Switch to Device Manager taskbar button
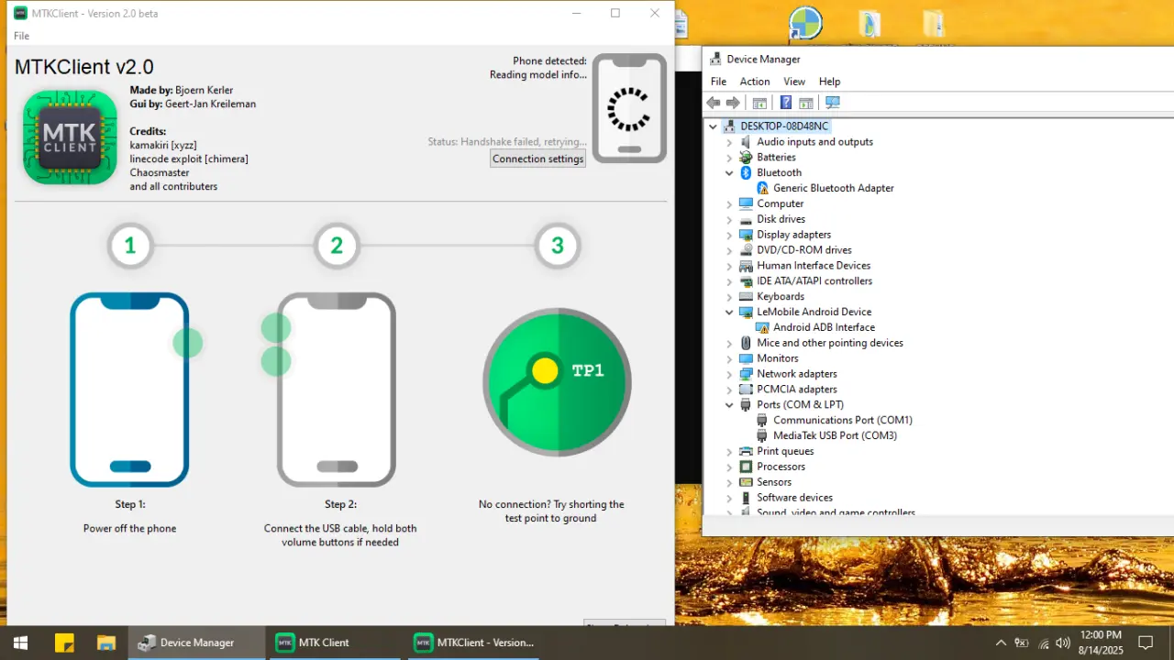This screenshot has height=660, width=1174. coord(196,643)
